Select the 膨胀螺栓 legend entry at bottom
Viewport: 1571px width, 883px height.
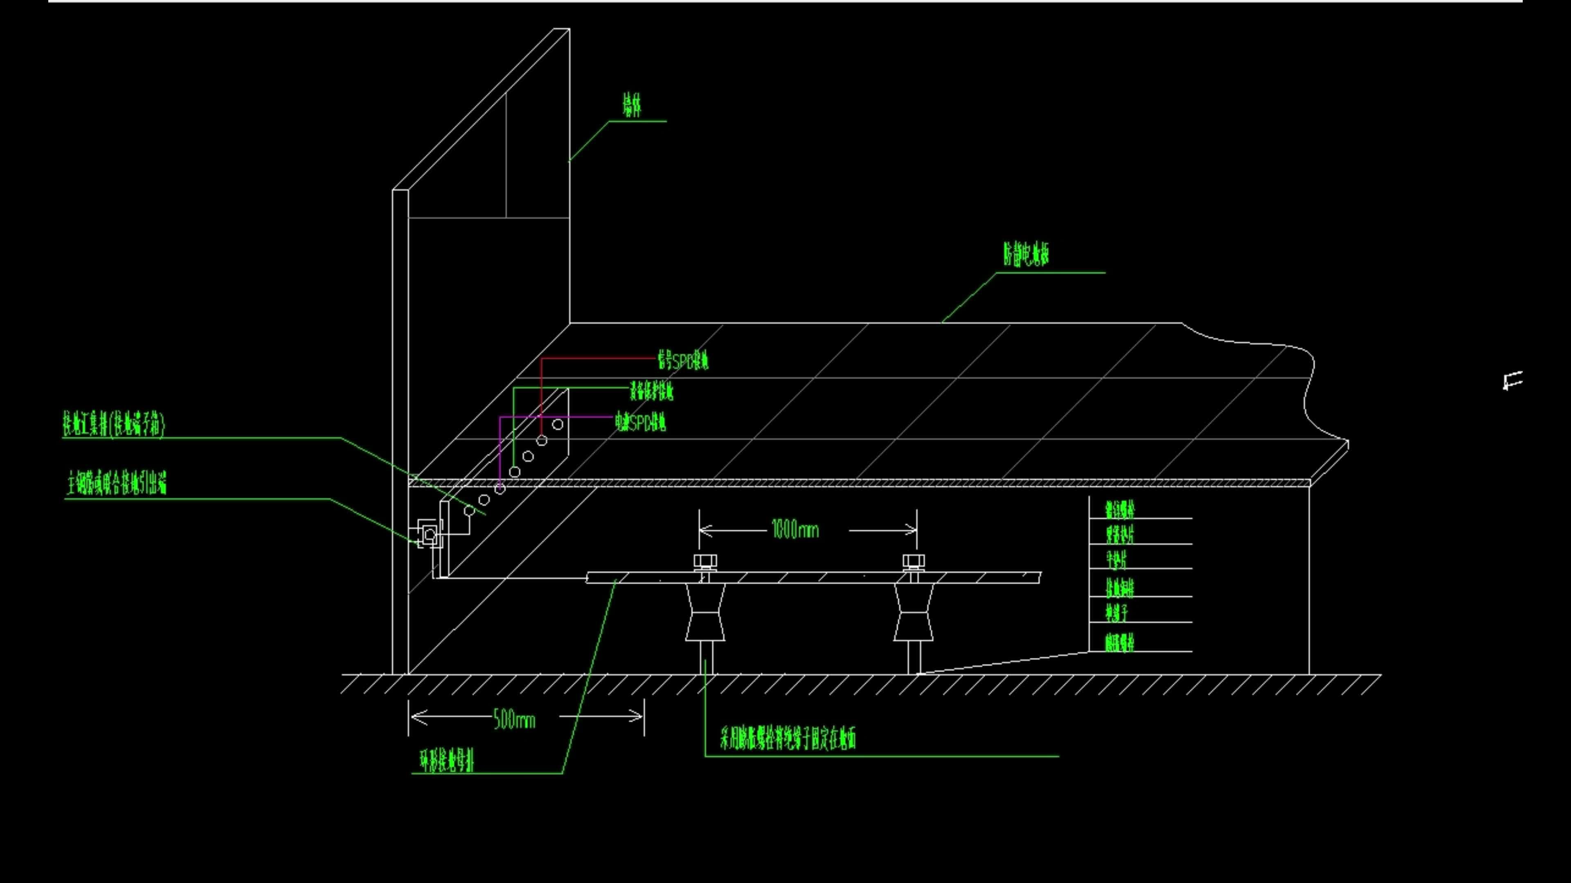1120,642
